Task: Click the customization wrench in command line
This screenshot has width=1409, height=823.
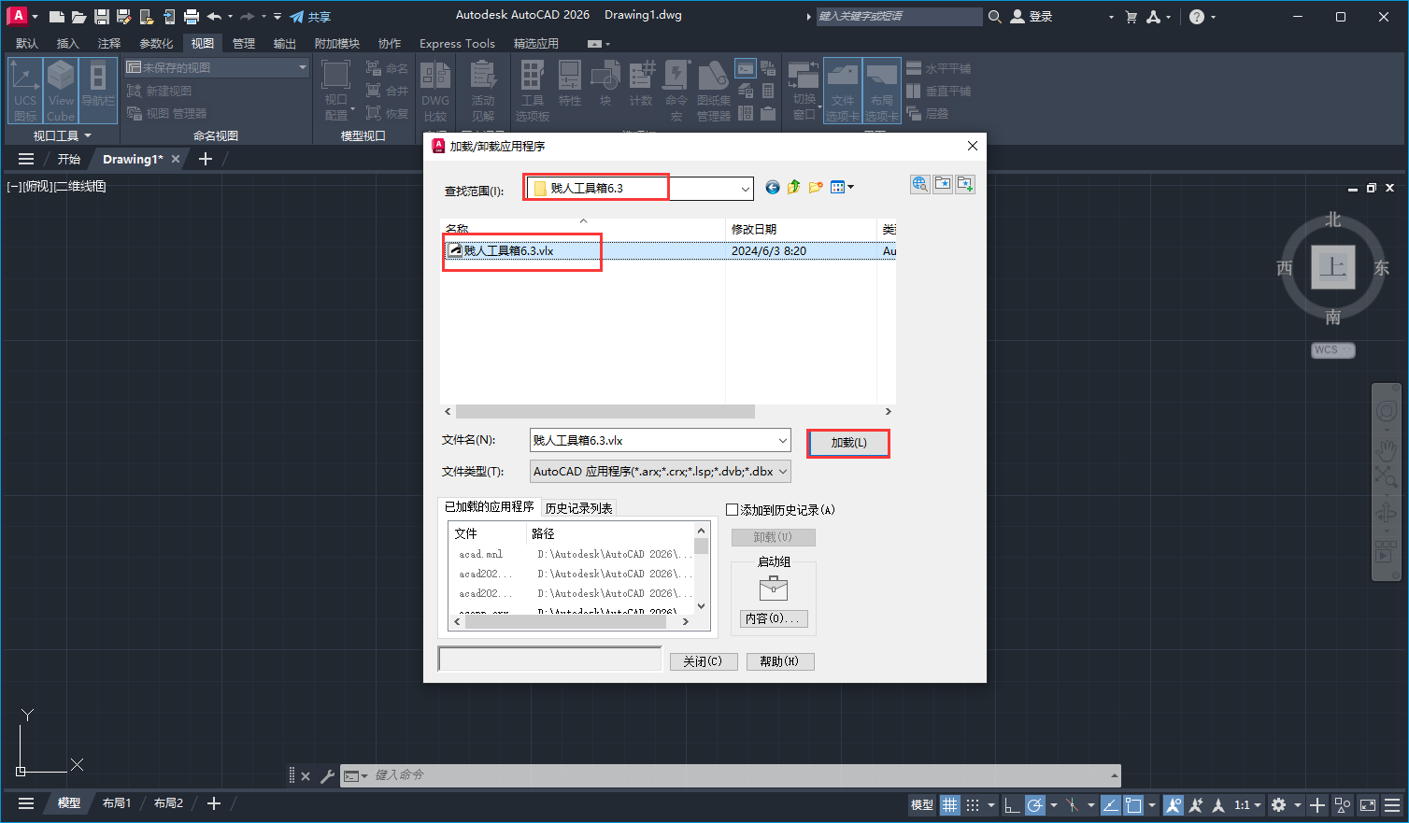Action: pos(327,776)
